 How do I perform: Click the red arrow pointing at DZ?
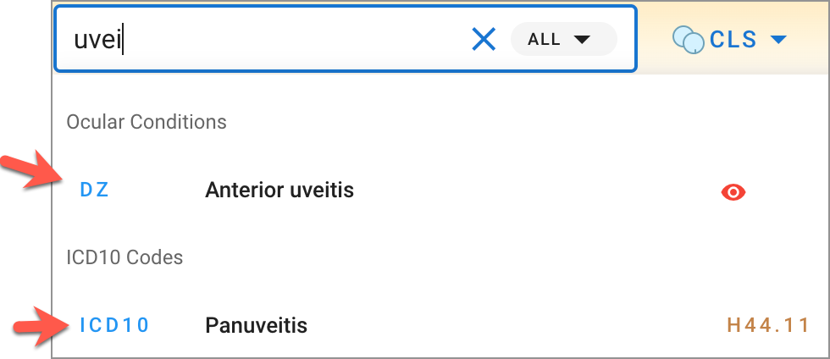tap(30, 173)
